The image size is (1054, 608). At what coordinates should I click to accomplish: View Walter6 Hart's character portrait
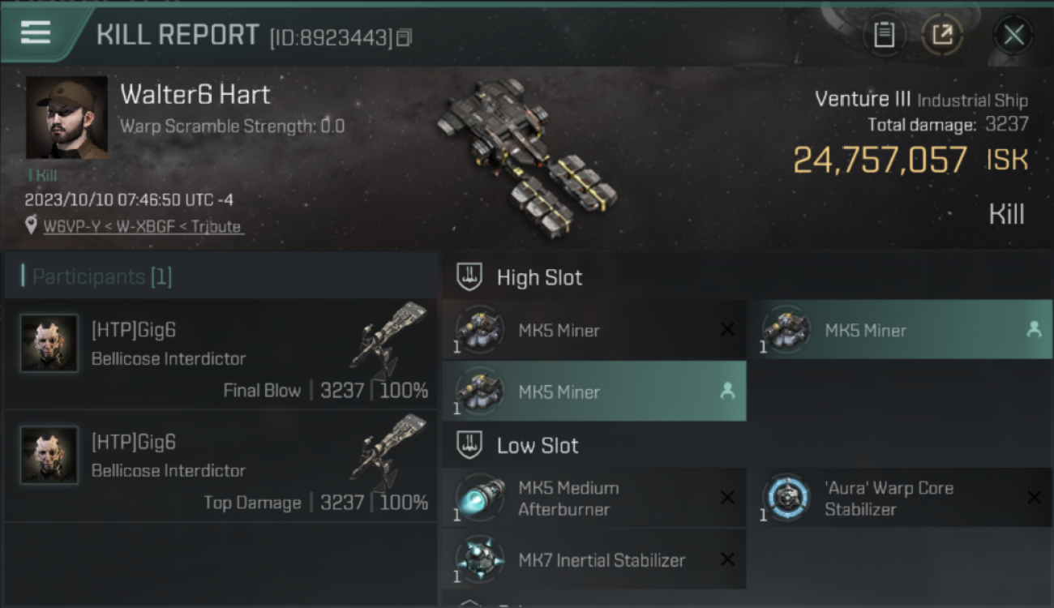(66, 118)
